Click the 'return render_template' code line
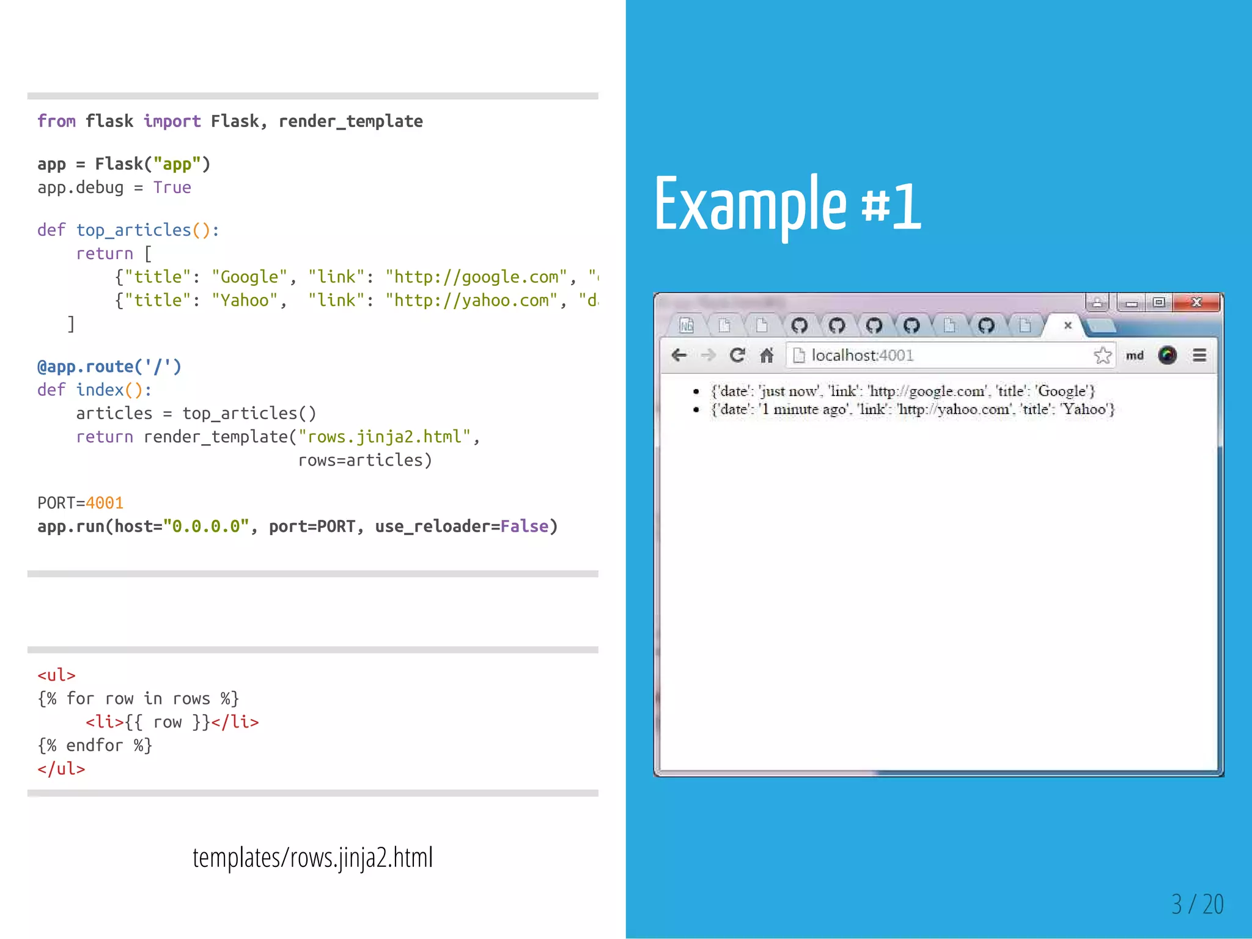Image resolution: width=1252 pixels, height=939 pixels. [278, 437]
